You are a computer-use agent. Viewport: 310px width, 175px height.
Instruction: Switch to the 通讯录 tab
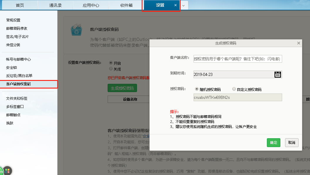click(55, 5)
